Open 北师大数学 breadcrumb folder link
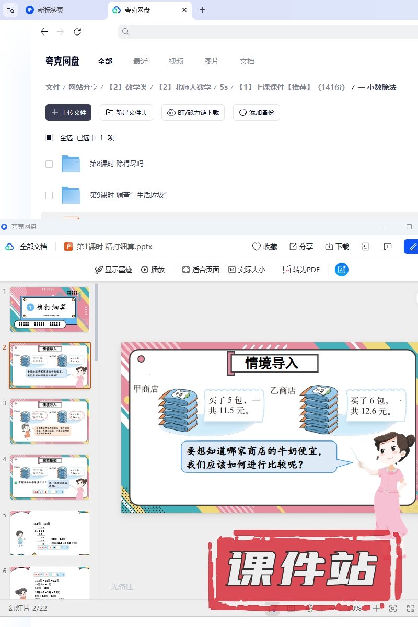Viewport: 418px width, 627px height. click(x=185, y=87)
